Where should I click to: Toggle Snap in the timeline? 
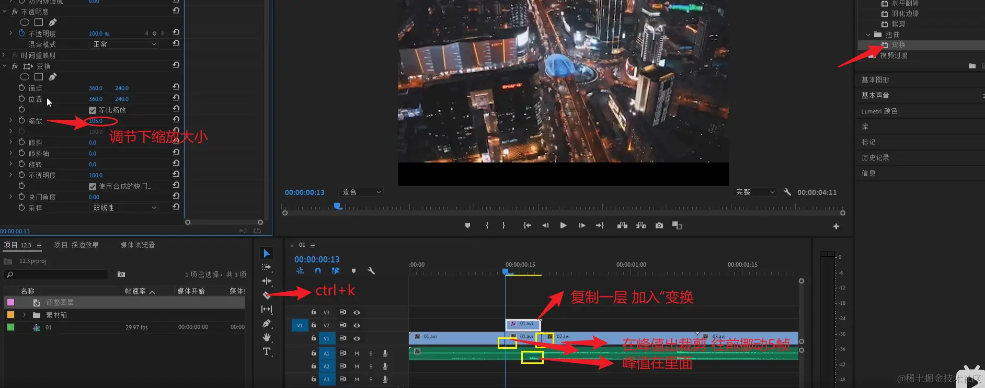click(318, 271)
